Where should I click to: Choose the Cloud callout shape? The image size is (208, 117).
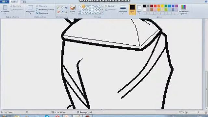[x=100, y=13]
